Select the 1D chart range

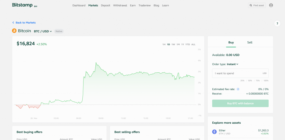tap(168, 44)
